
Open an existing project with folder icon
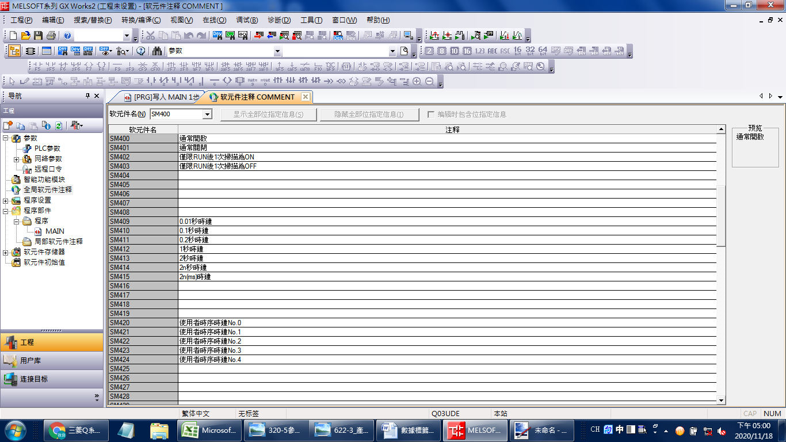26,36
